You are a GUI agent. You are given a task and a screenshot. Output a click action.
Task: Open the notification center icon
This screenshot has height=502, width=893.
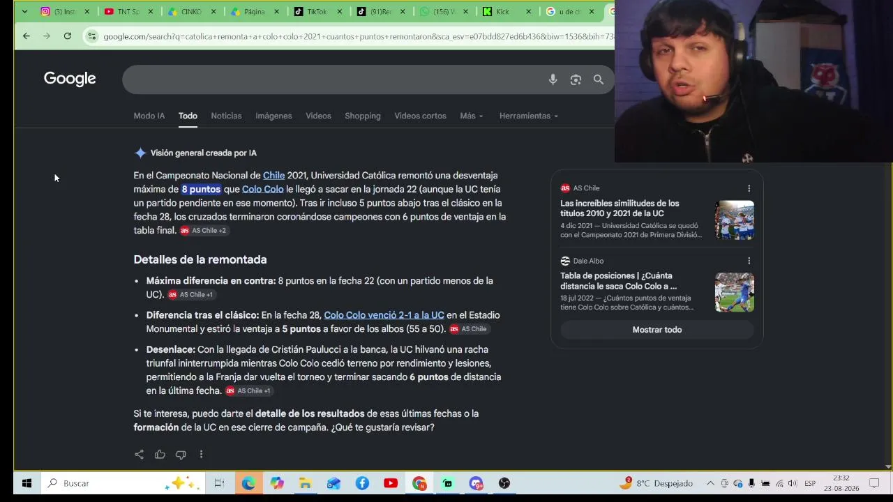point(874,483)
